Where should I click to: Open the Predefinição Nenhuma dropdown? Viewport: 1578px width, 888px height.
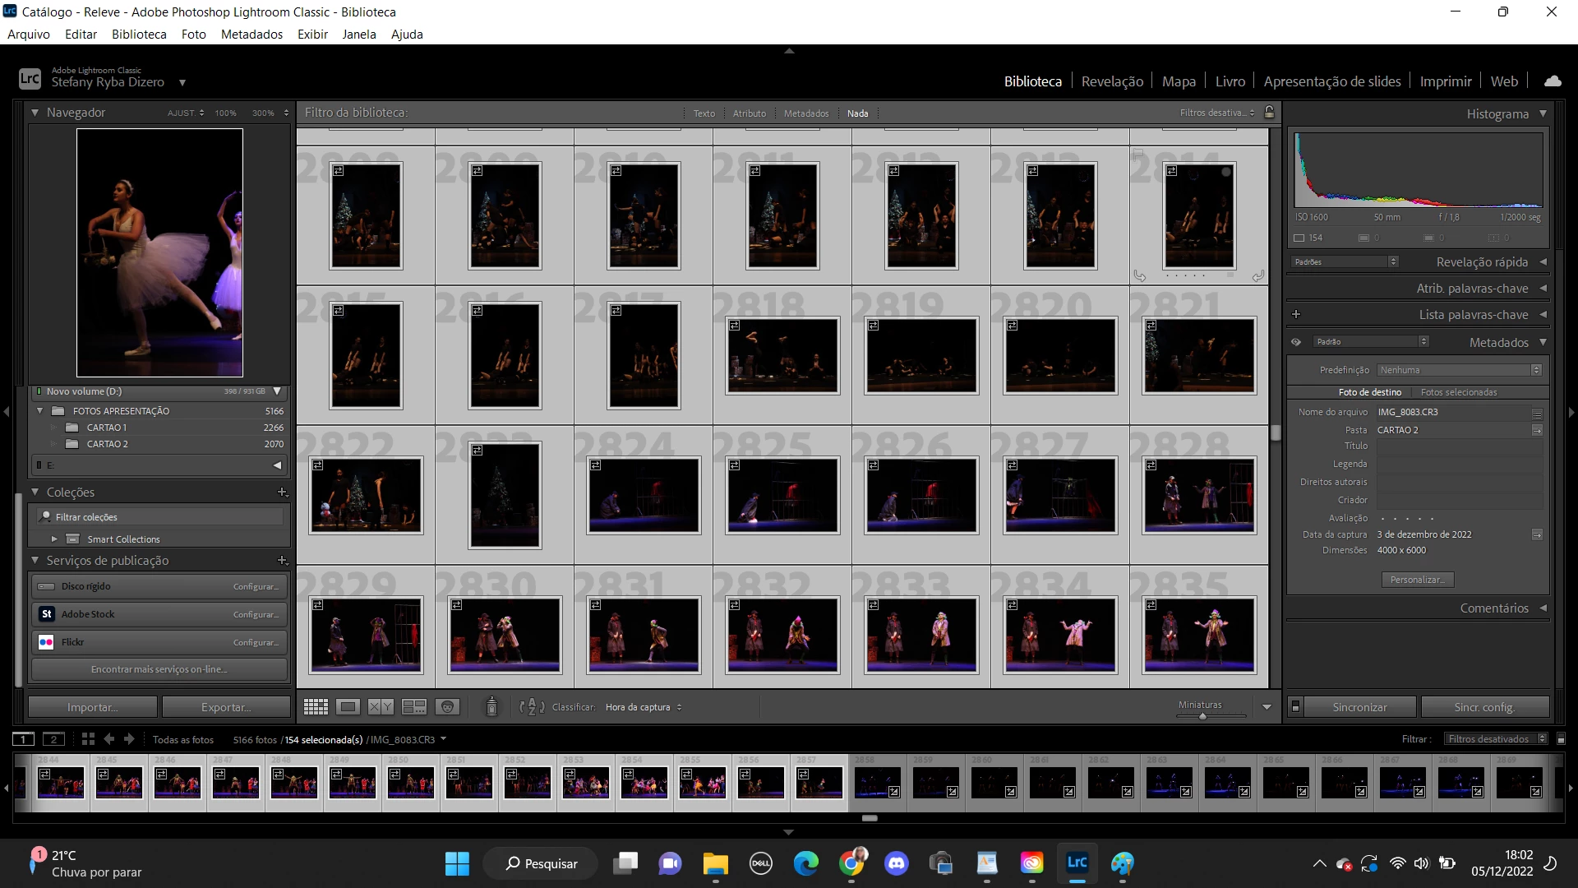1459,370
